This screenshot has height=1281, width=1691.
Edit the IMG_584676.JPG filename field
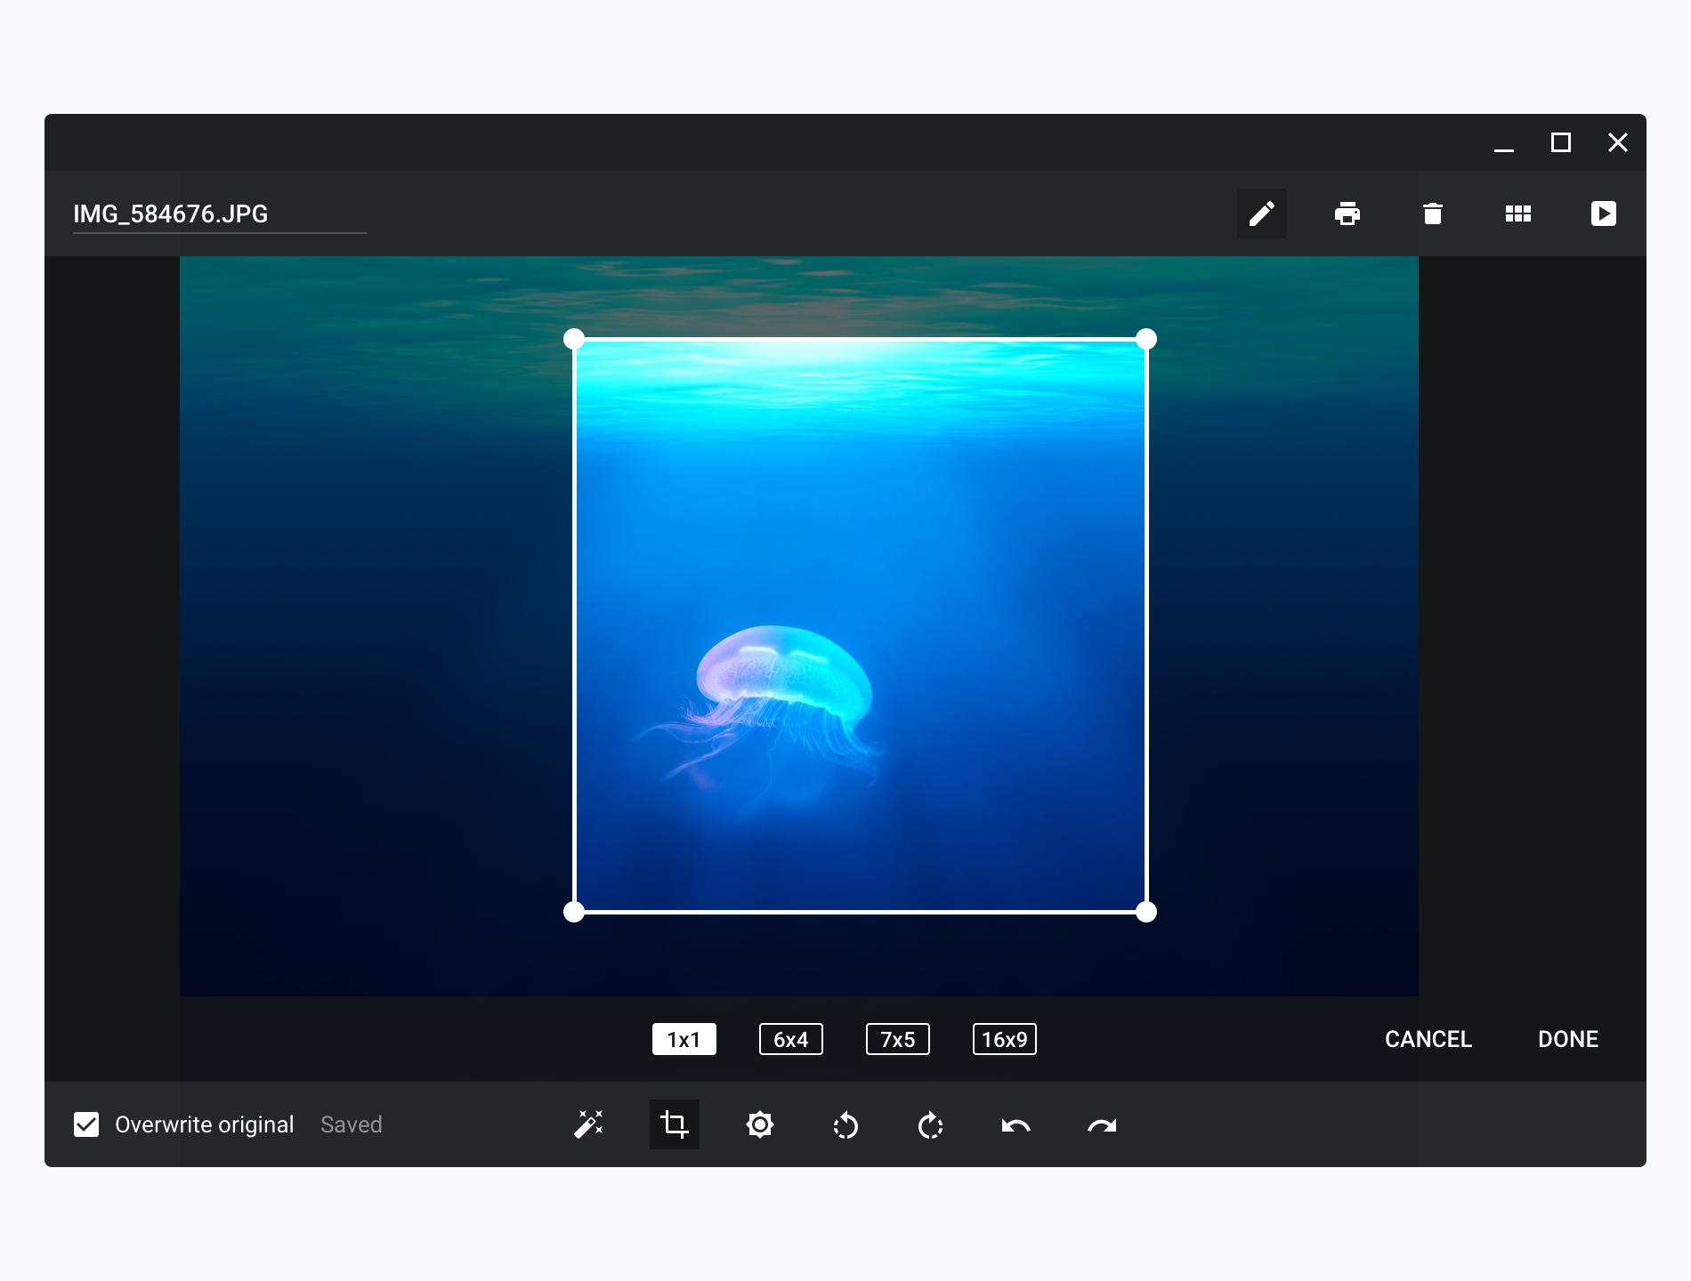pyautogui.click(x=219, y=214)
